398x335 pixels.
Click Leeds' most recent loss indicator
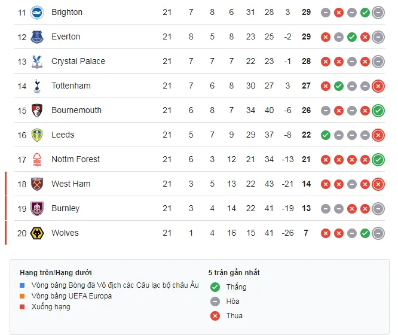378,135
